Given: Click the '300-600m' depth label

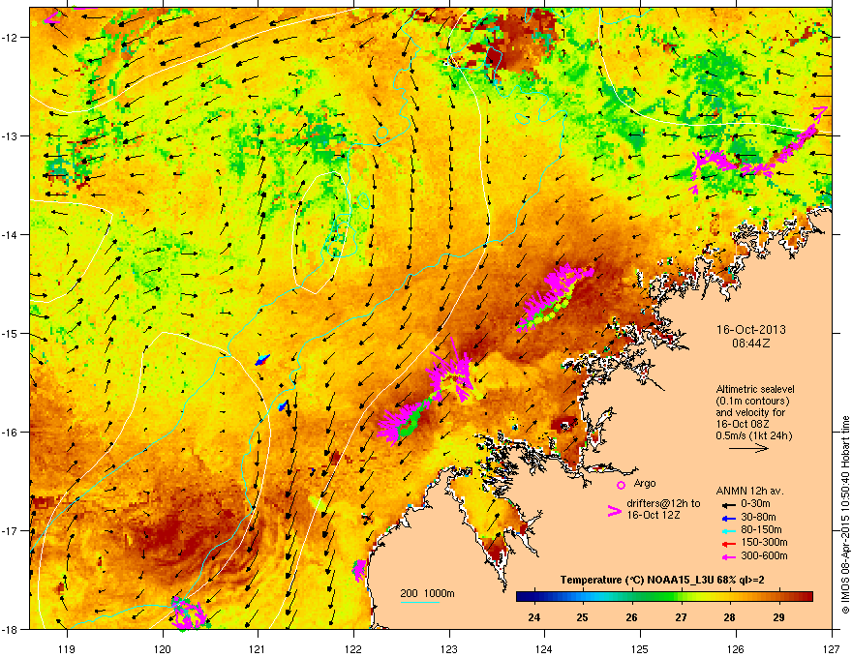Looking at the screenshot, I should tap(764, 556).
